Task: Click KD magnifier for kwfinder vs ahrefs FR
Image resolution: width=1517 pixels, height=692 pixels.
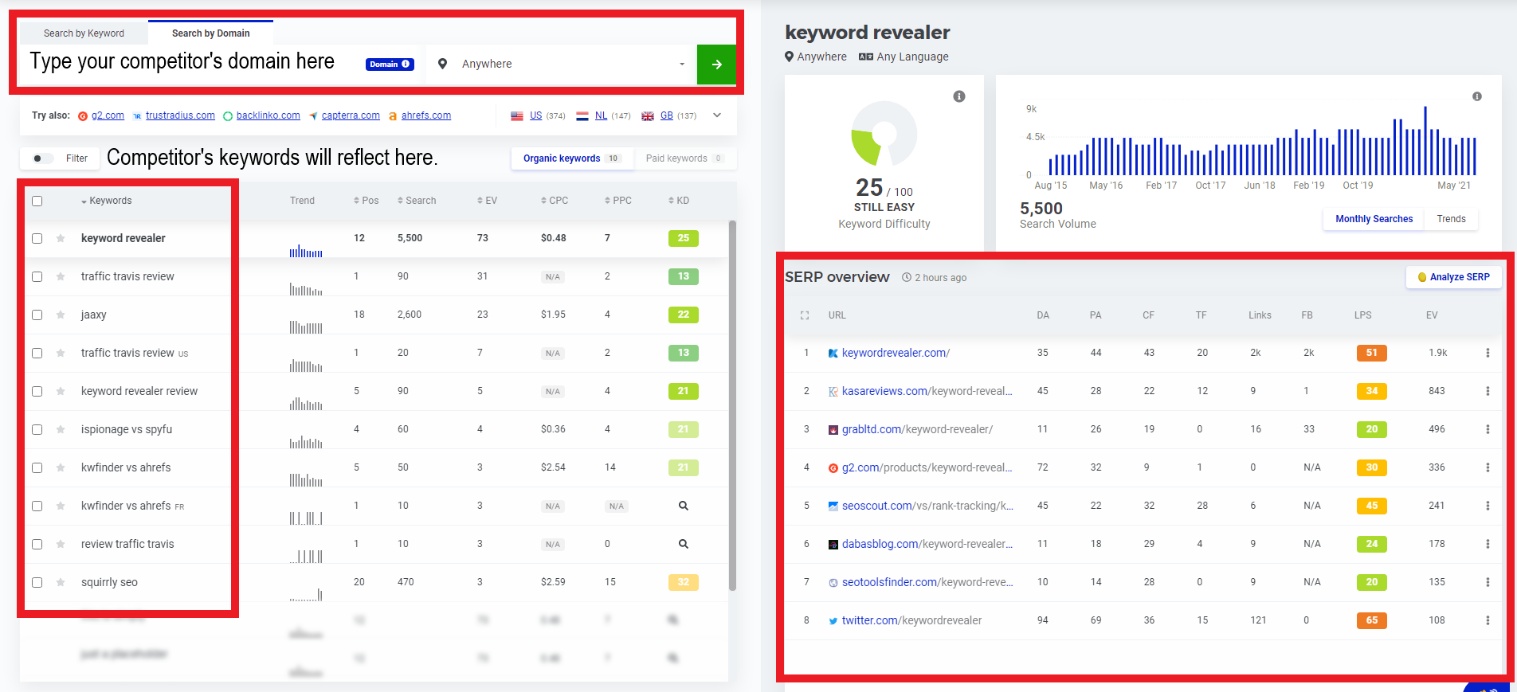Action: click(x=684, y=506)
